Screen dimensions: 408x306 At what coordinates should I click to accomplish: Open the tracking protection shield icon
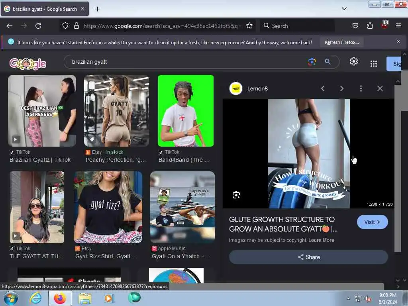65,25
